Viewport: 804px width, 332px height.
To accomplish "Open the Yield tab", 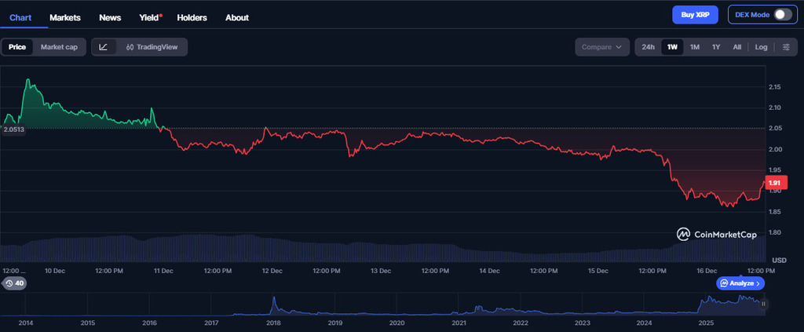I will pyautogui.click(x=148, y=17).
